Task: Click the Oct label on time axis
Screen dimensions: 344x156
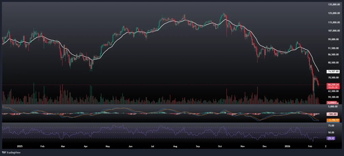Action: pyautogui.click(x=220, y=146)
